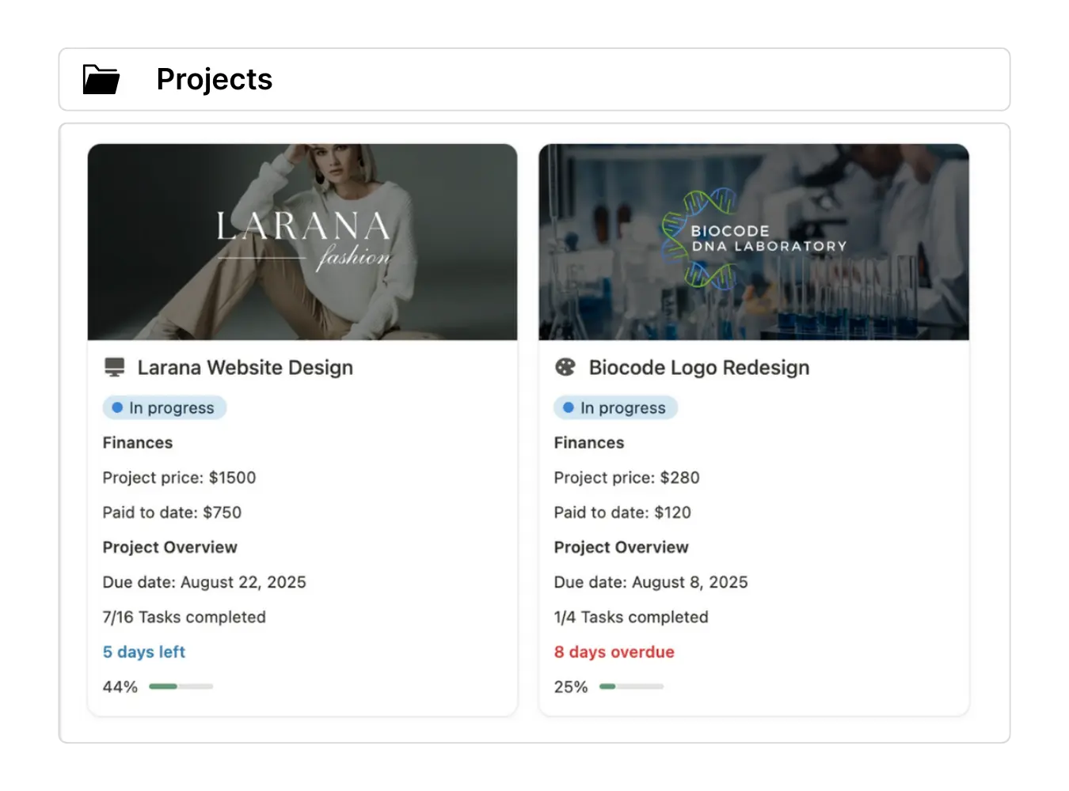Open the Larana fashion cover image

(x=302, y=241)
